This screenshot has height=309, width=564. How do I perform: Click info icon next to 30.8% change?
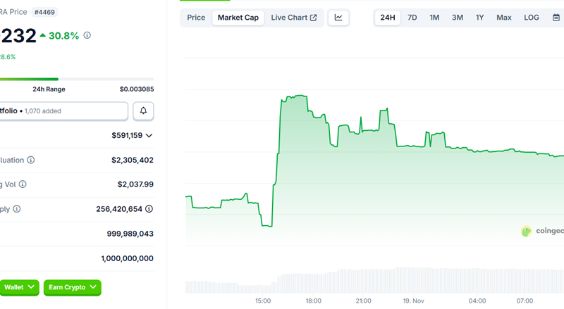(87, 34)
